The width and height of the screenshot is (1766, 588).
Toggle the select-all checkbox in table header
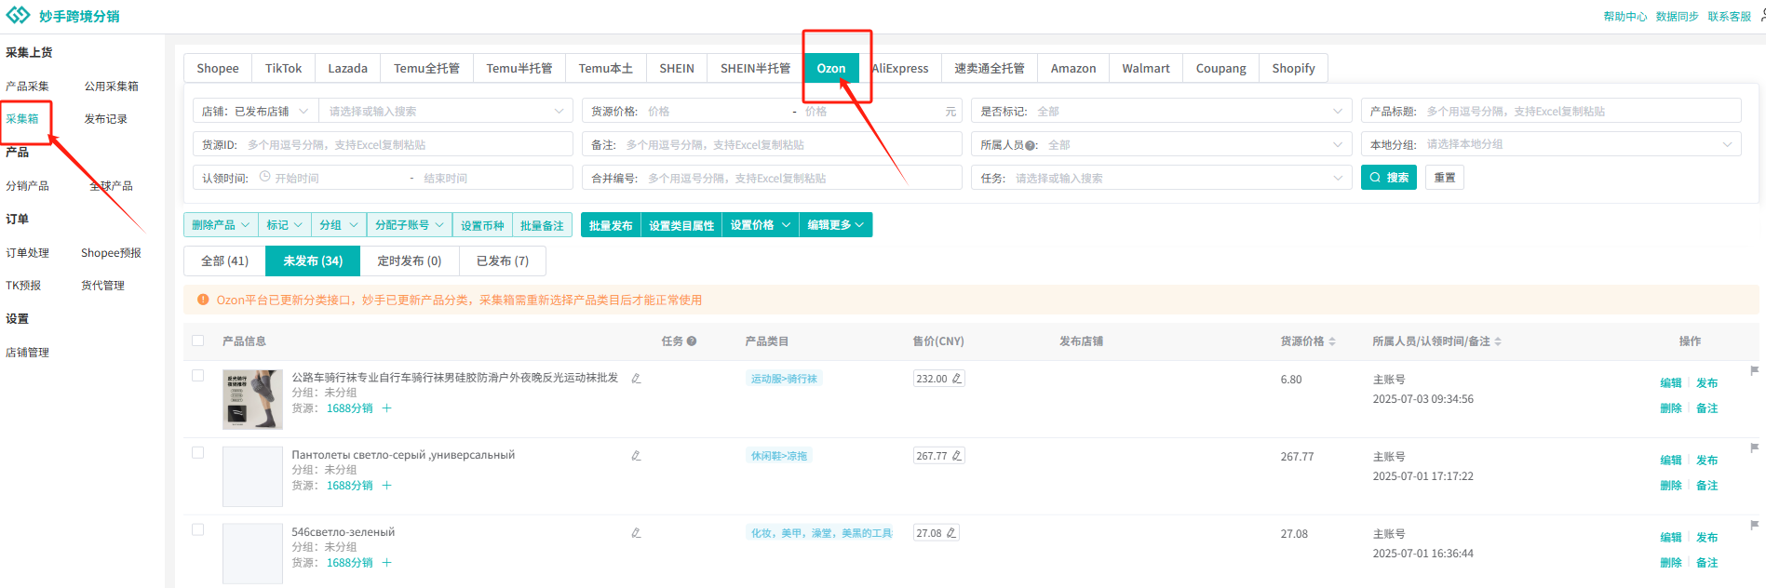coord(197,341)
